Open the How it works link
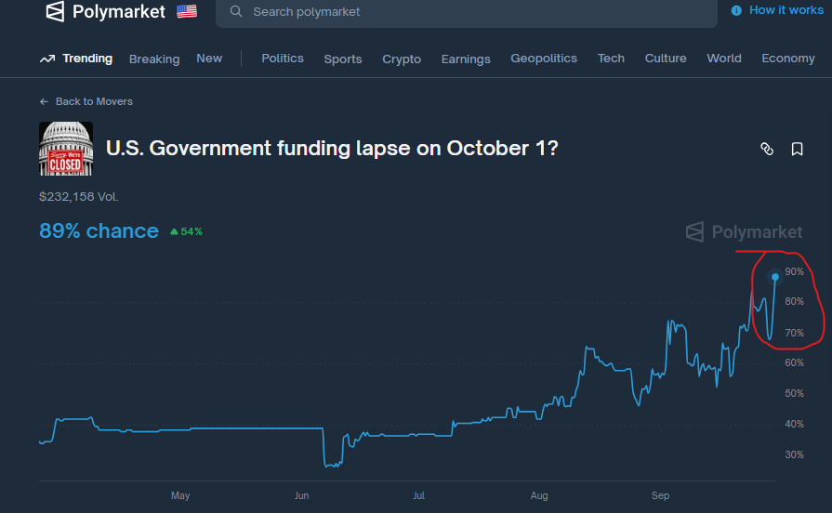Image resolution: width=832 pixels, height=513 pixels. click(x=786, y=10)
